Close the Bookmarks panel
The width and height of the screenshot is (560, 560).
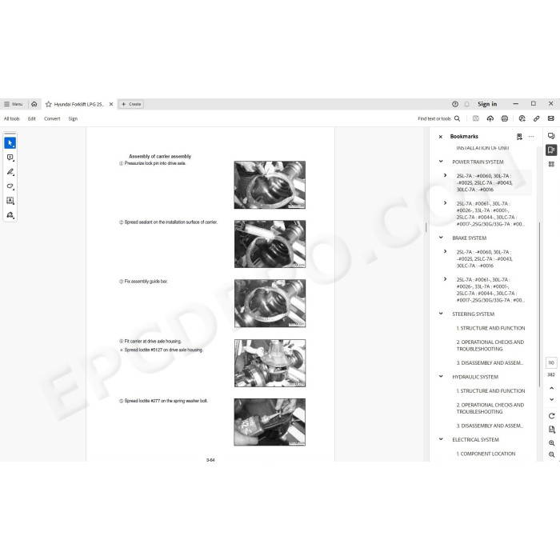pos(440,137)
